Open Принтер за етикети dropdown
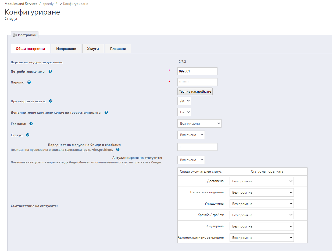 click(x=184, y=101)
